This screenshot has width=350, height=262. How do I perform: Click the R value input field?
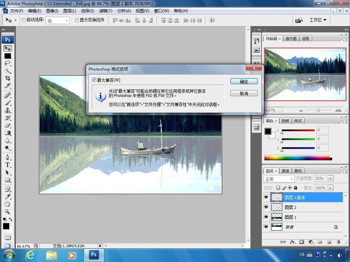[323, 130]
